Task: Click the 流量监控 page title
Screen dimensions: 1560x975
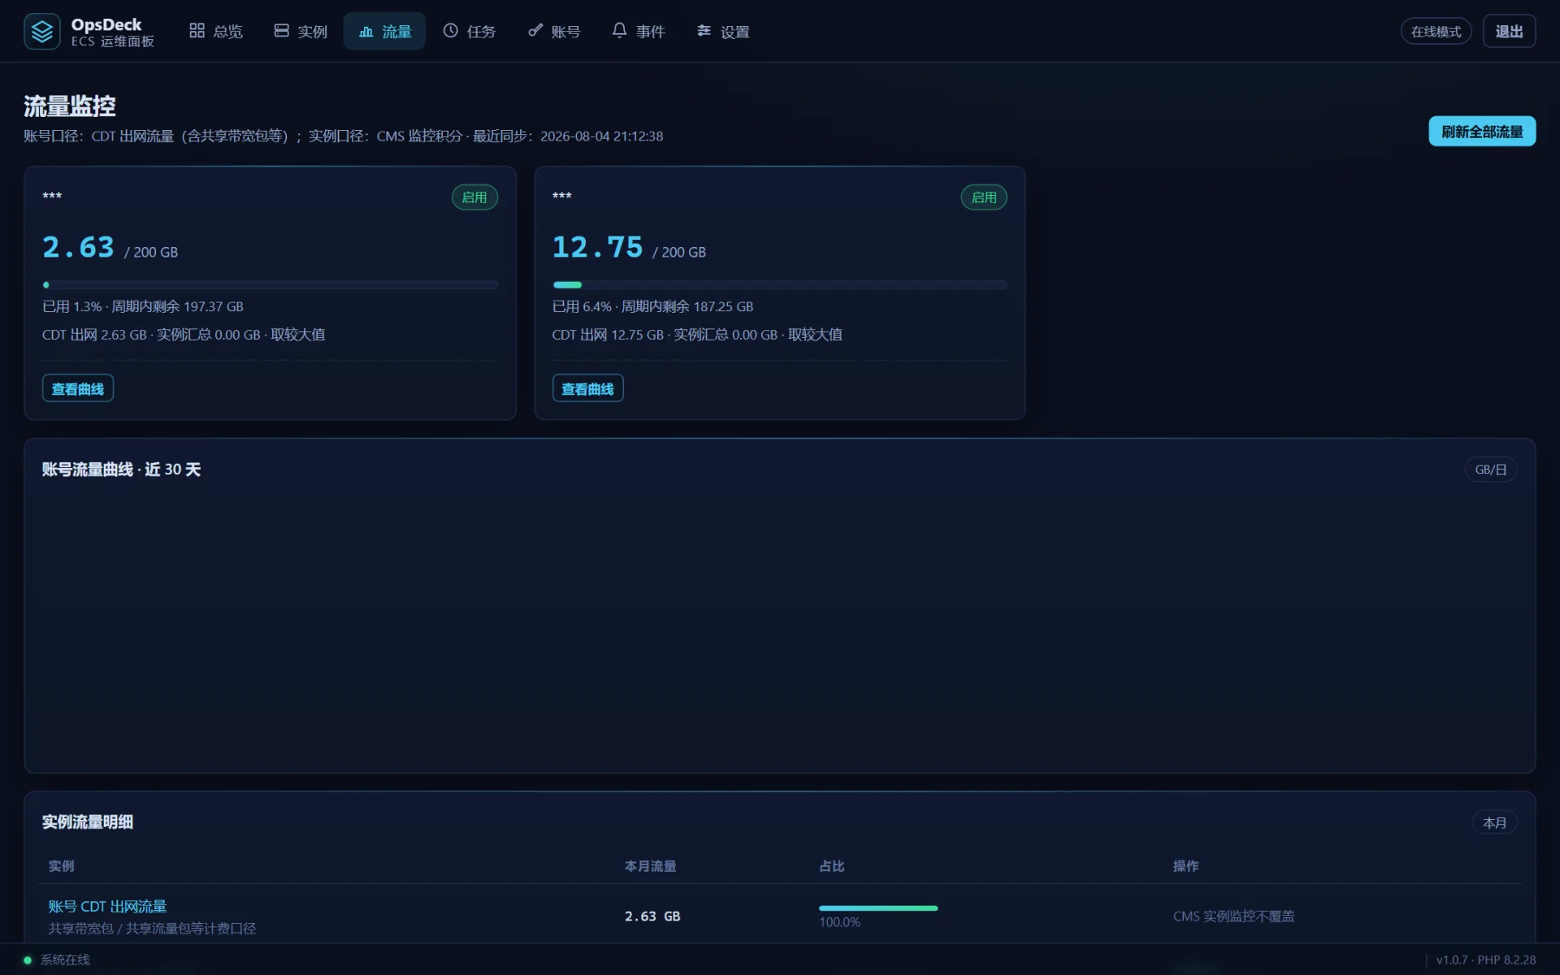Action: (x=69, y=106)
